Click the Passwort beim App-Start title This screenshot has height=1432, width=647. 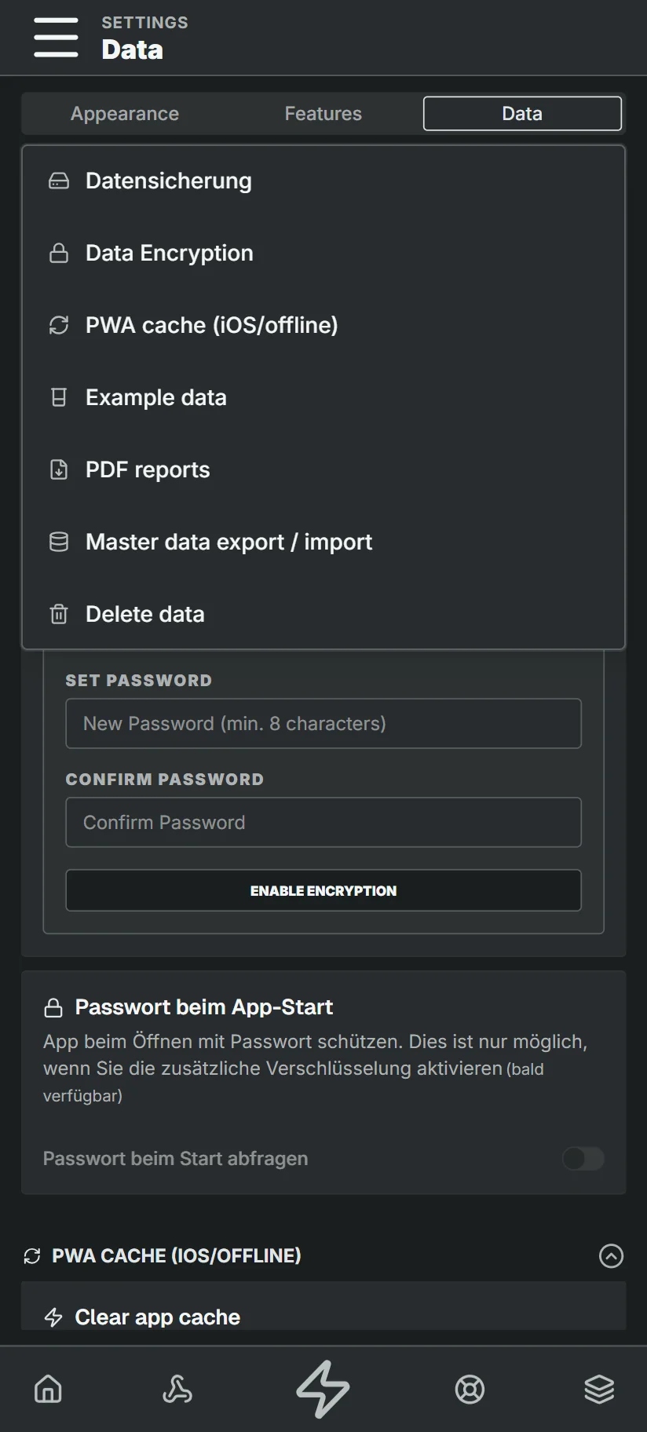204,1007
